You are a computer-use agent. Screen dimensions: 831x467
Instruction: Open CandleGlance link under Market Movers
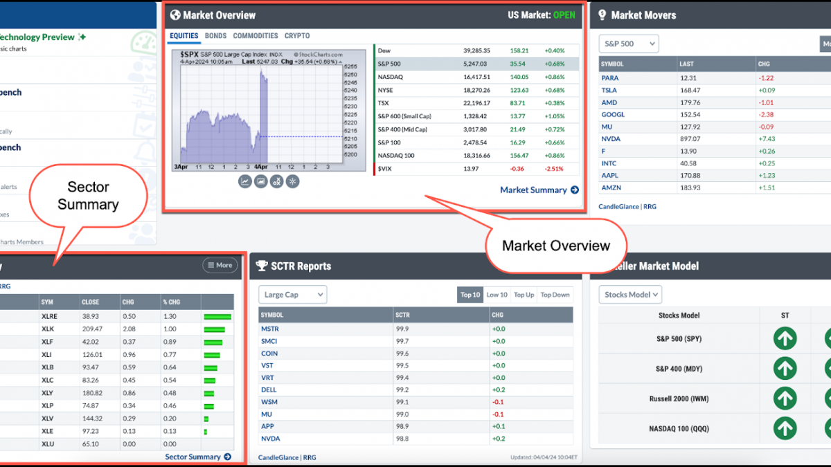click(619, 206)
